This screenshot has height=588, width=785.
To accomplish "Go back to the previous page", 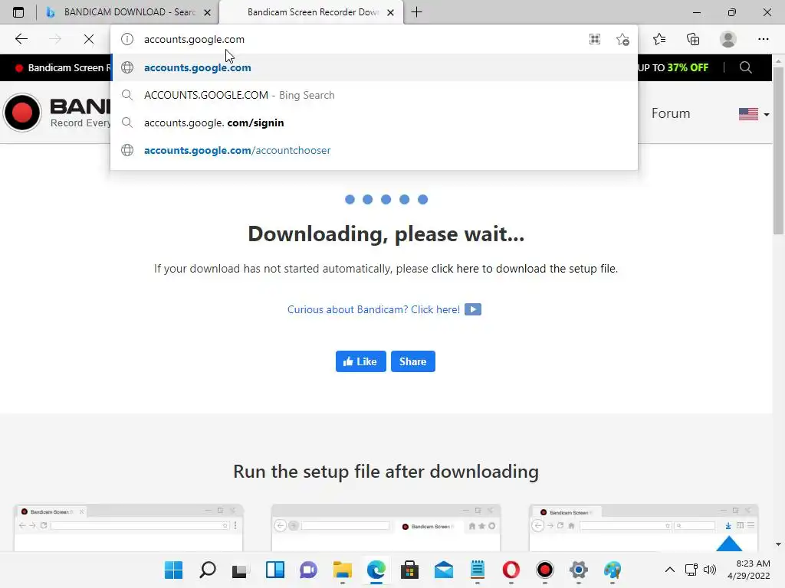I will pos(21,39).
